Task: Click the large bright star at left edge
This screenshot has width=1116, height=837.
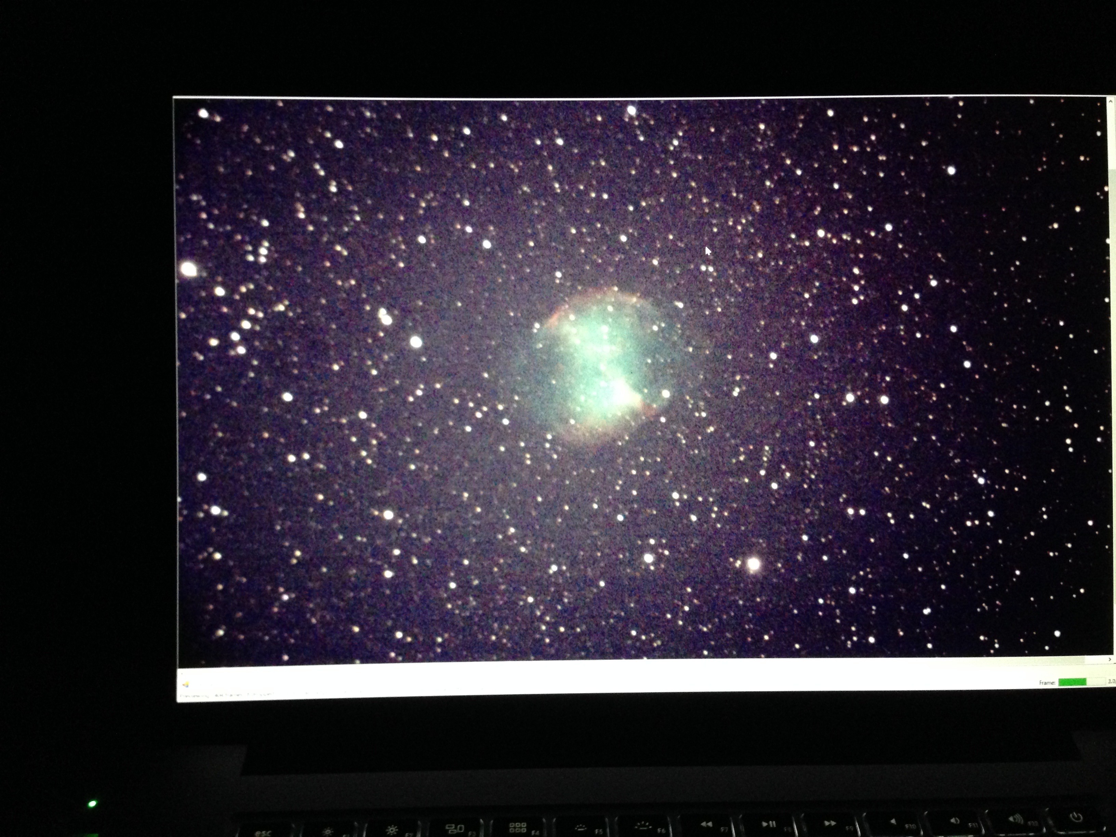Action: coord(189,269)
